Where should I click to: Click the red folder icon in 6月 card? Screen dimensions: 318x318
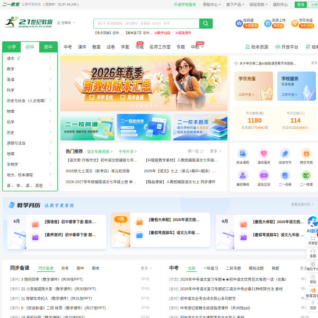click(x=35, y=224)
